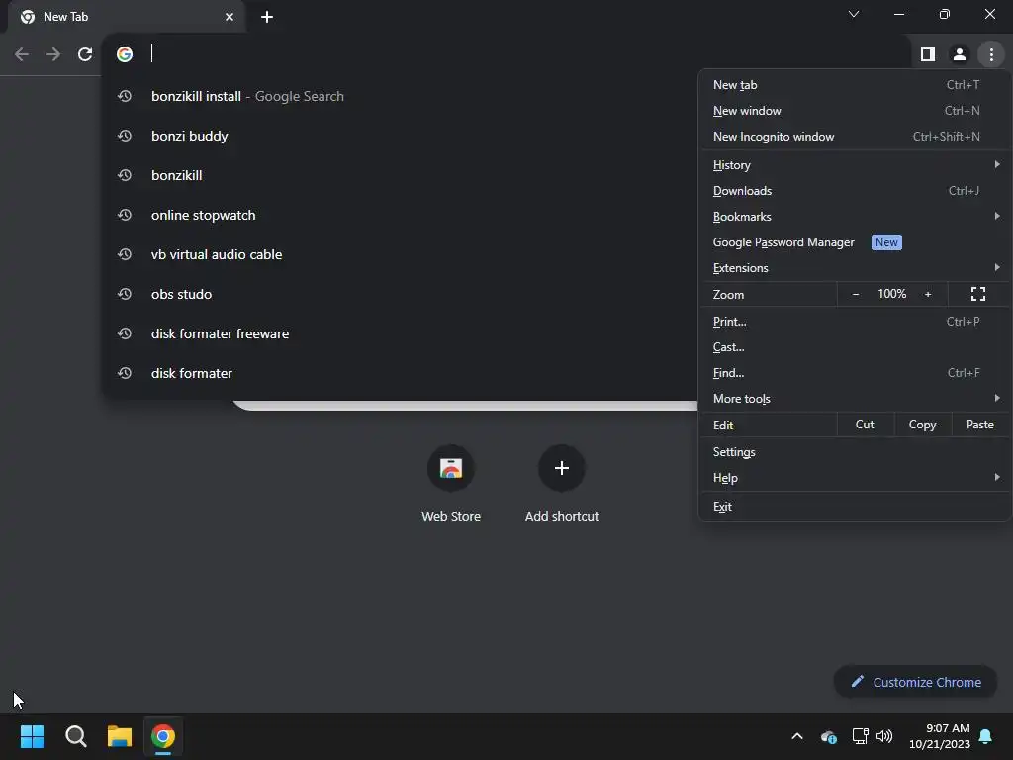
Task: Open a New Incognito window
Action: tap(855, 137)
